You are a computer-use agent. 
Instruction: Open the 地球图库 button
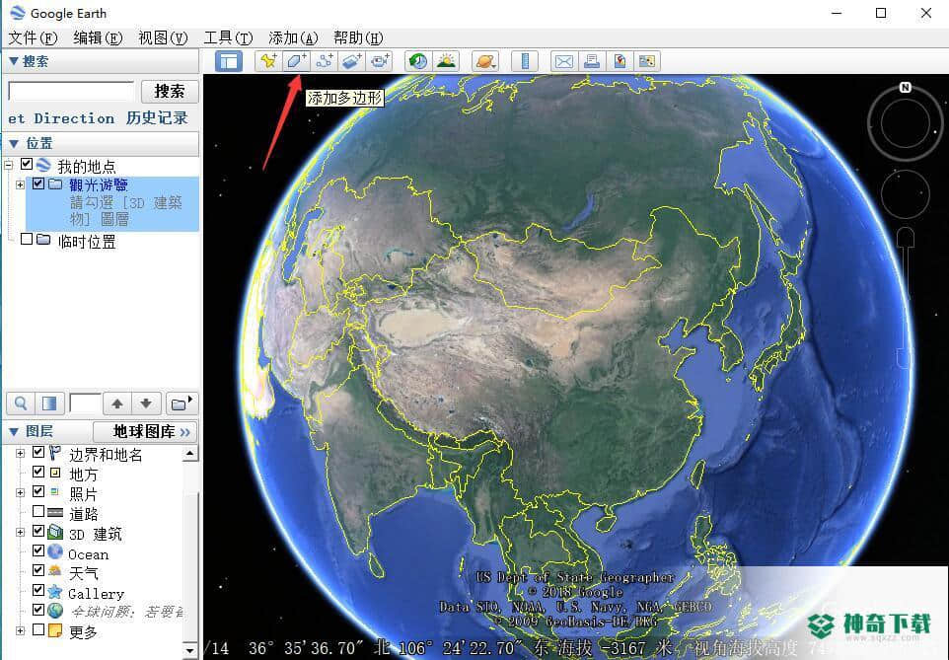click(145, 432)
